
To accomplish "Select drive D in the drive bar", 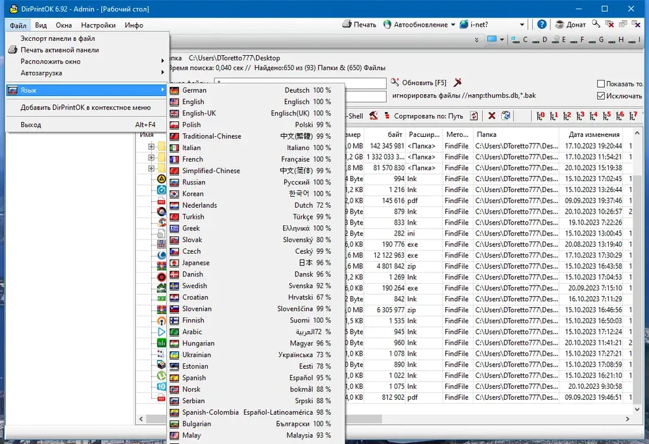I will (x=540, y=40).
